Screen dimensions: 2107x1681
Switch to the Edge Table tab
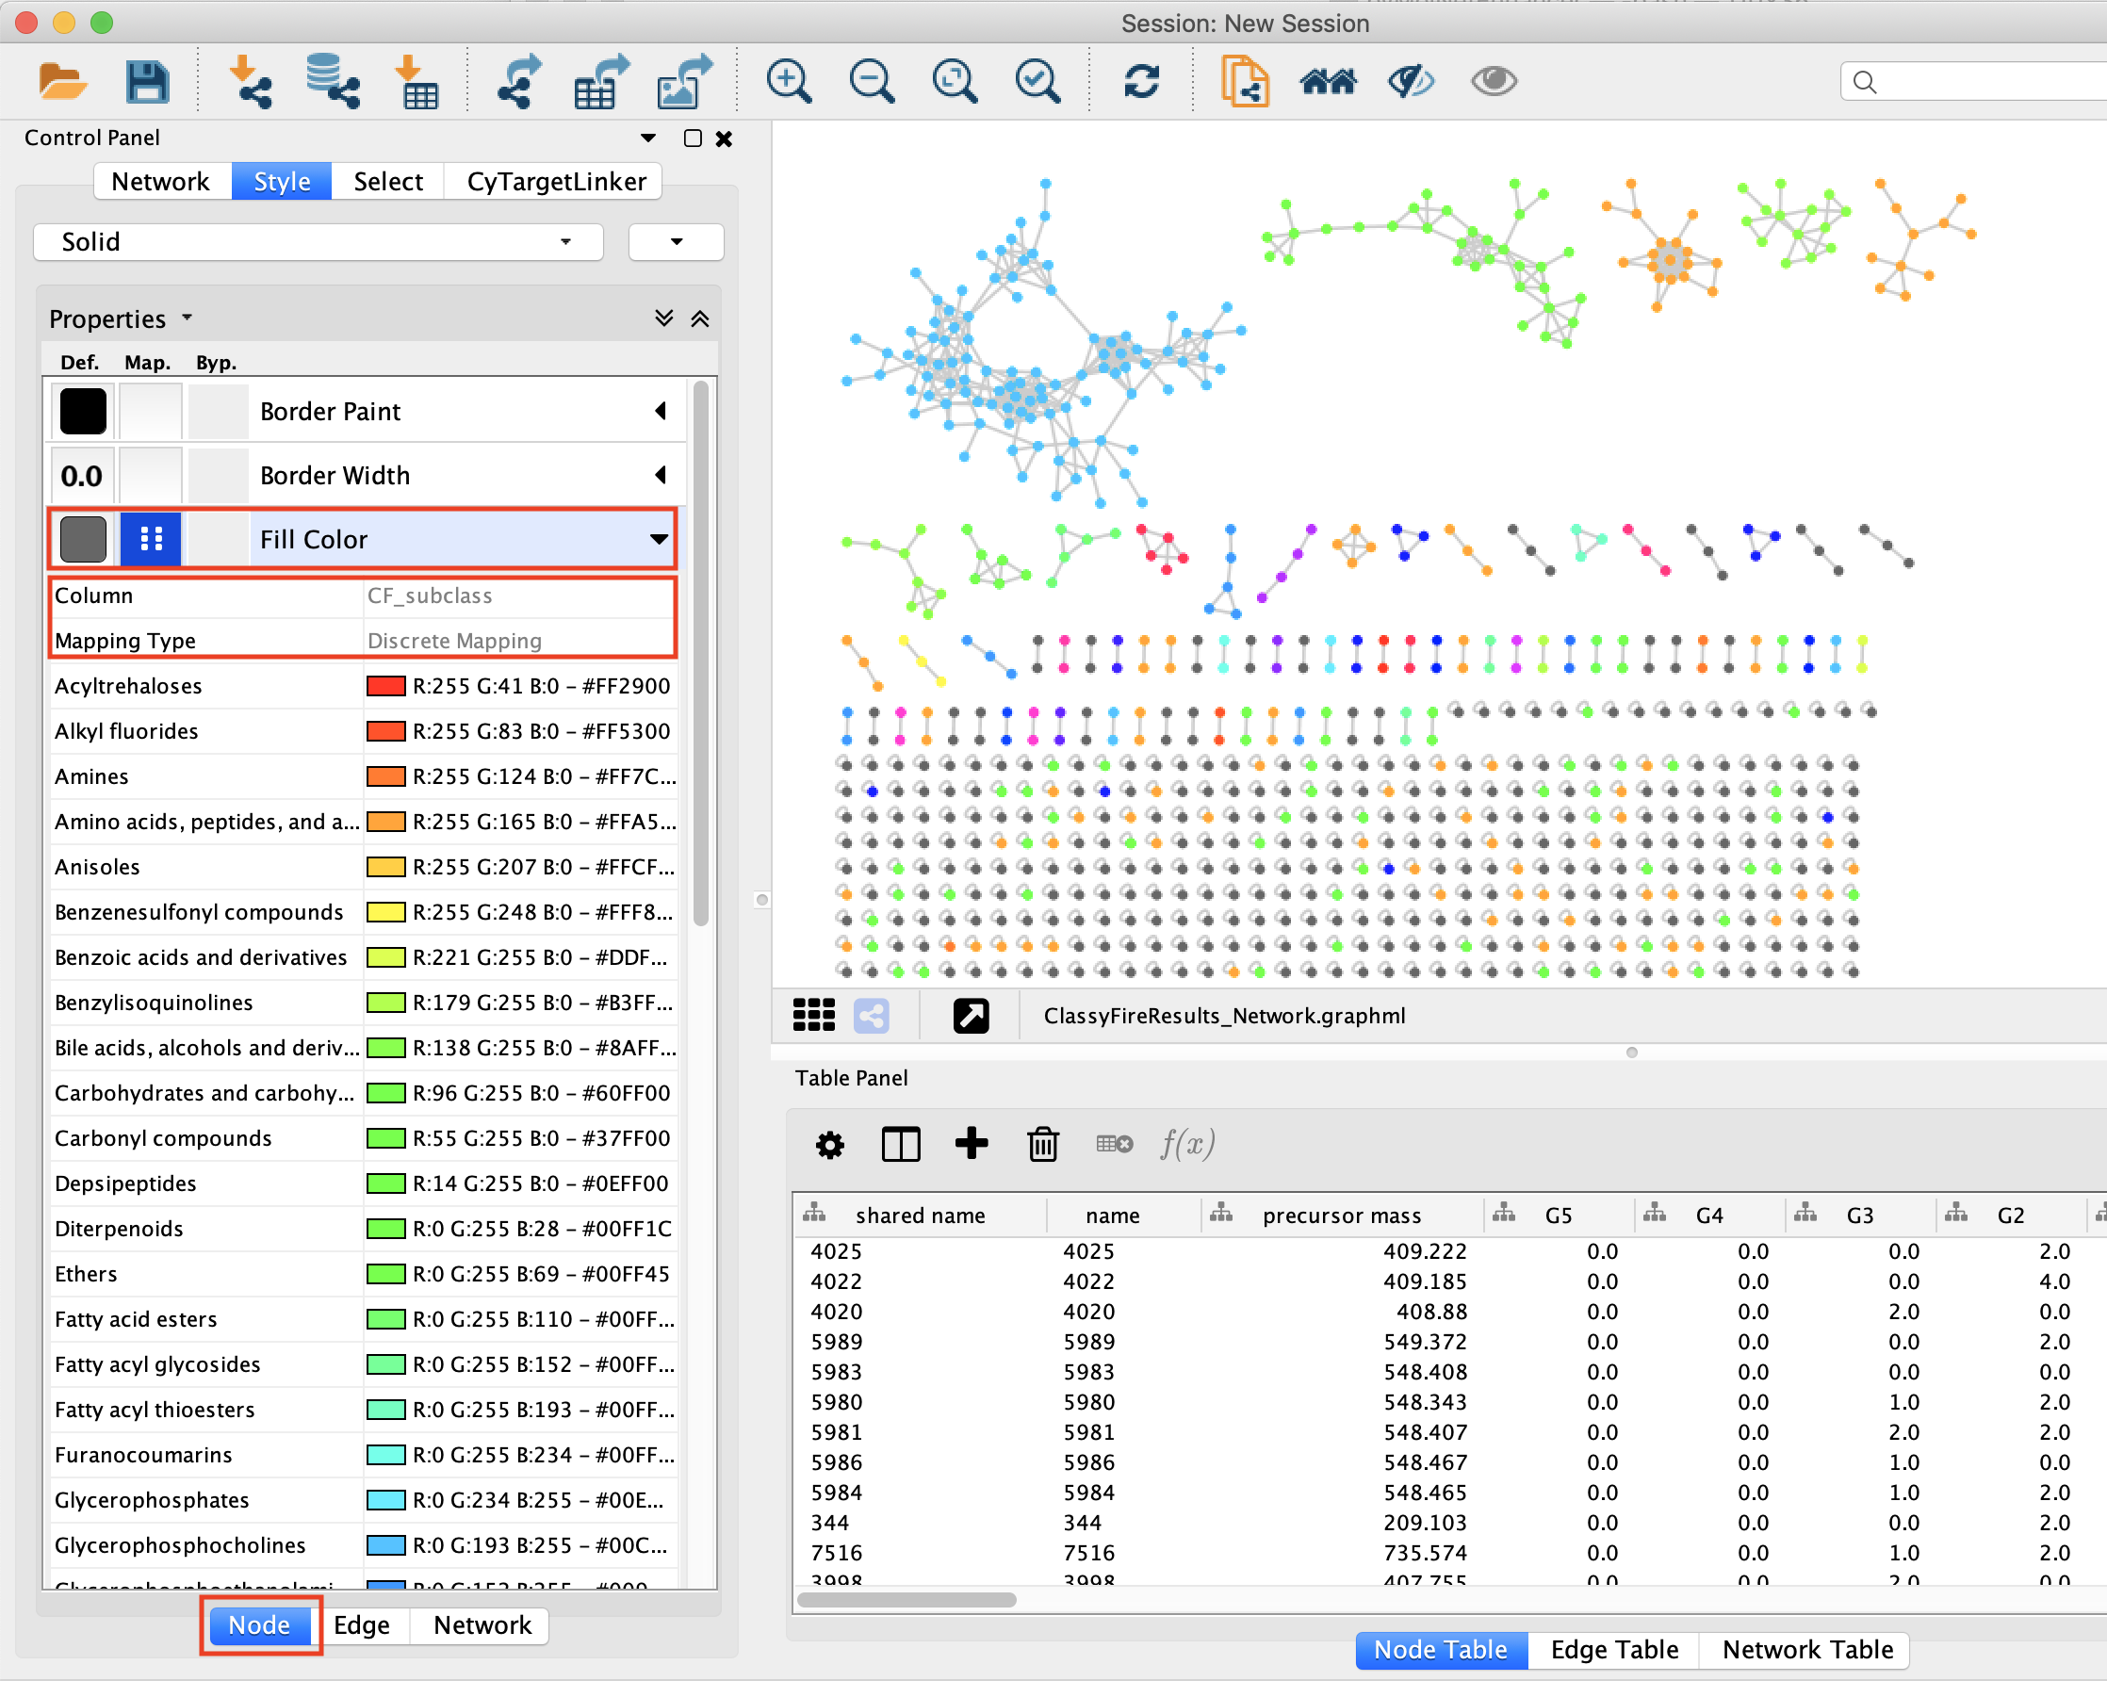click(x=1613, y=1650)
